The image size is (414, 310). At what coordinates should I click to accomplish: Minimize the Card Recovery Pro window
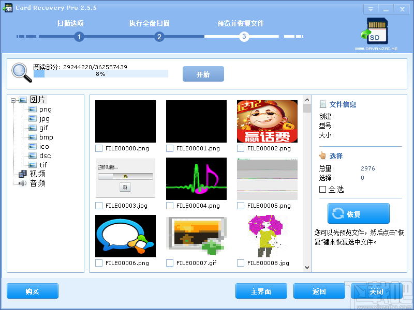(386, 9)
